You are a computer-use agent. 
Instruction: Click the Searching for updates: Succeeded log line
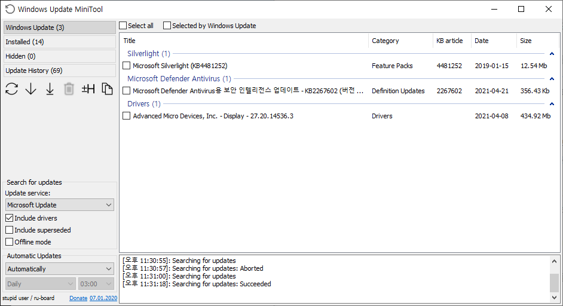point(197,284)
